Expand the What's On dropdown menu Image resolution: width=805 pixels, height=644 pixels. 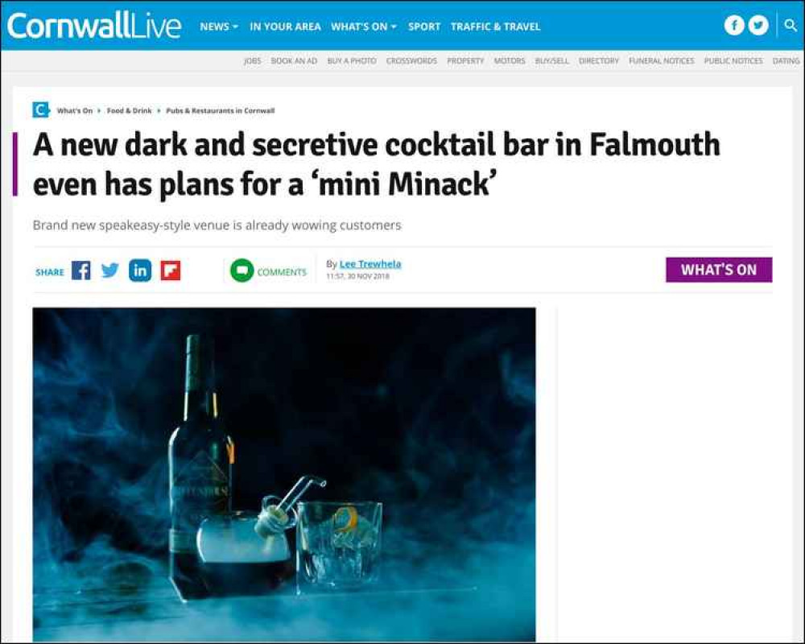[x=364, y=27]
